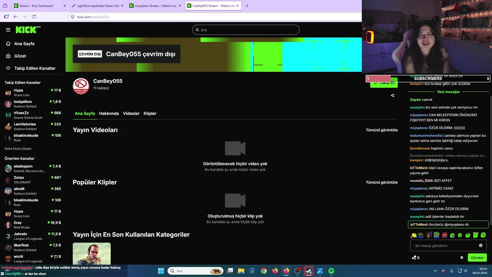Open the wtcN recommended channel
This screenshot has height=277, width=492.
(x=33, y=259)
